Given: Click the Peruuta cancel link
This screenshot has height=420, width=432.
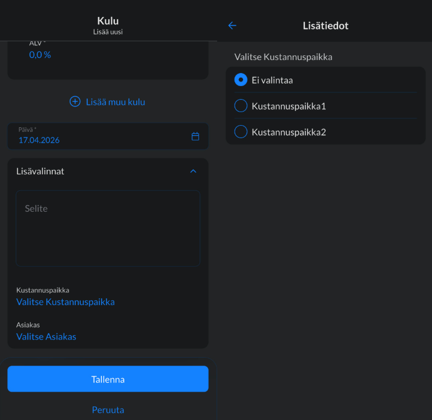Looking at the screenshot, I should (108, 410).
